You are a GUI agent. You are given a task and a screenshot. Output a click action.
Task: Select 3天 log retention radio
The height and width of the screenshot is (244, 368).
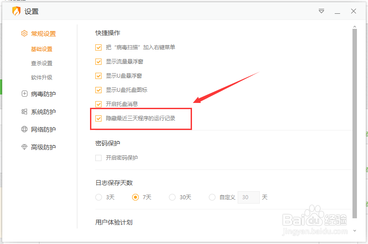pos(98,197)
